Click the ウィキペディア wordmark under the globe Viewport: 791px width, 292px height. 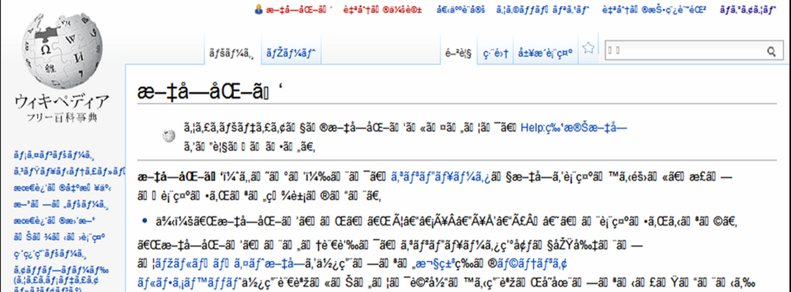pos(61,102)
